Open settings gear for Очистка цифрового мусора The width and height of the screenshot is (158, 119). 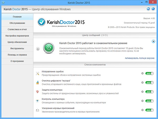(142, 82)
